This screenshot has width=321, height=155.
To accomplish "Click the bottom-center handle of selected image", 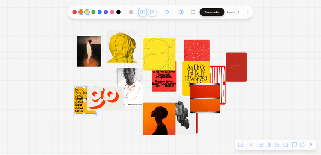I will [85, 114].
